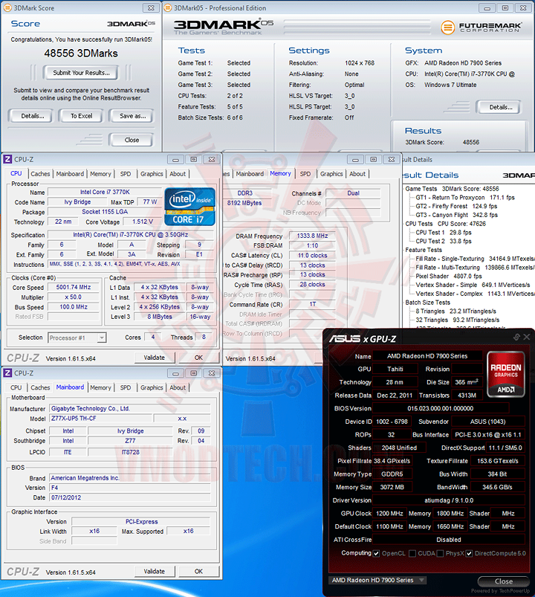Click the x 50.0 multiplier value
Viewport: 535px width, 597px height.
(x=74, y=297)
